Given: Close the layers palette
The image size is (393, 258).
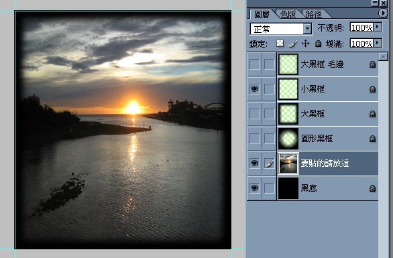Looking at the screenshot, I should pos(384,3).
